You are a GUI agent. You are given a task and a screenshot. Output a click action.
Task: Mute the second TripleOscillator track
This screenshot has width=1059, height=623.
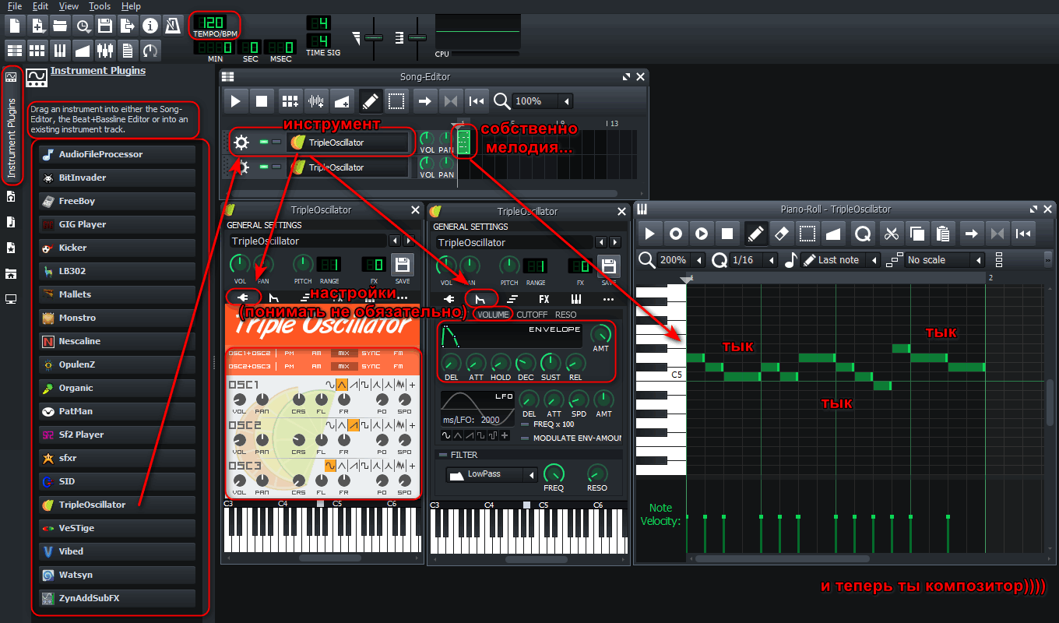[x=264, y=167]
